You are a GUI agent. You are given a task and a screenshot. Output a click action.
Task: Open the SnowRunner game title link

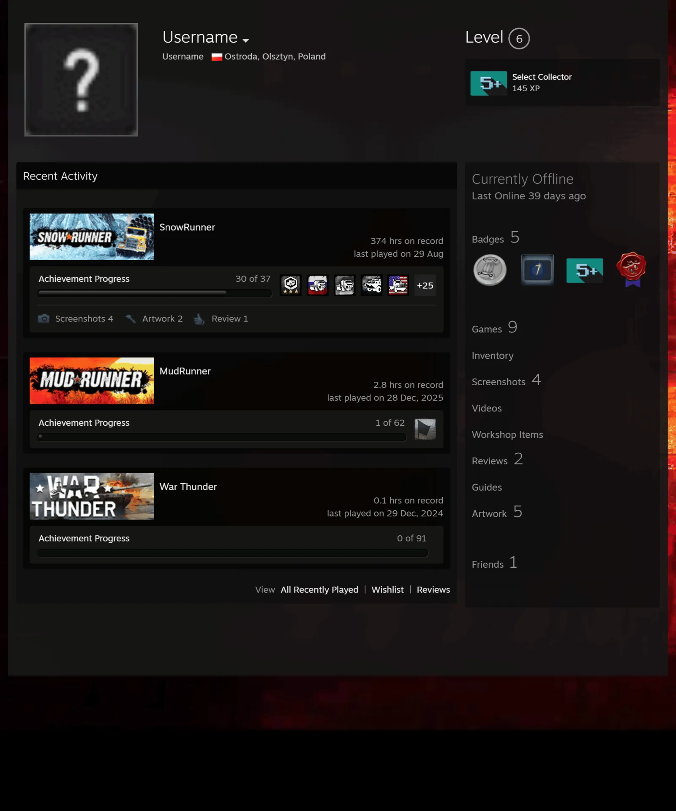(x=187, y=227)
